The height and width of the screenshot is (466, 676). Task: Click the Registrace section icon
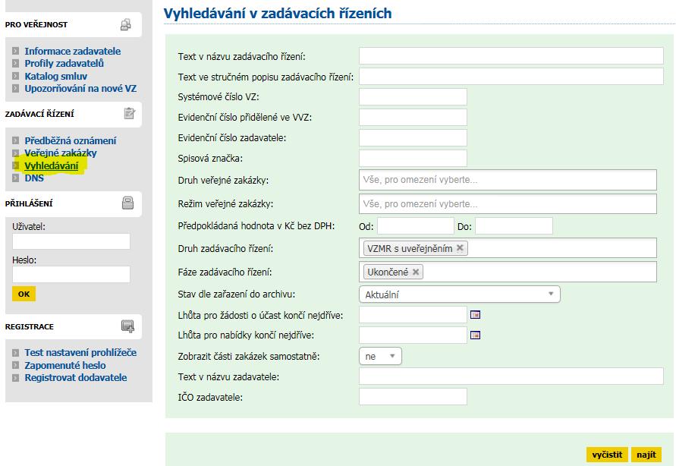click(x=127, y=326)
